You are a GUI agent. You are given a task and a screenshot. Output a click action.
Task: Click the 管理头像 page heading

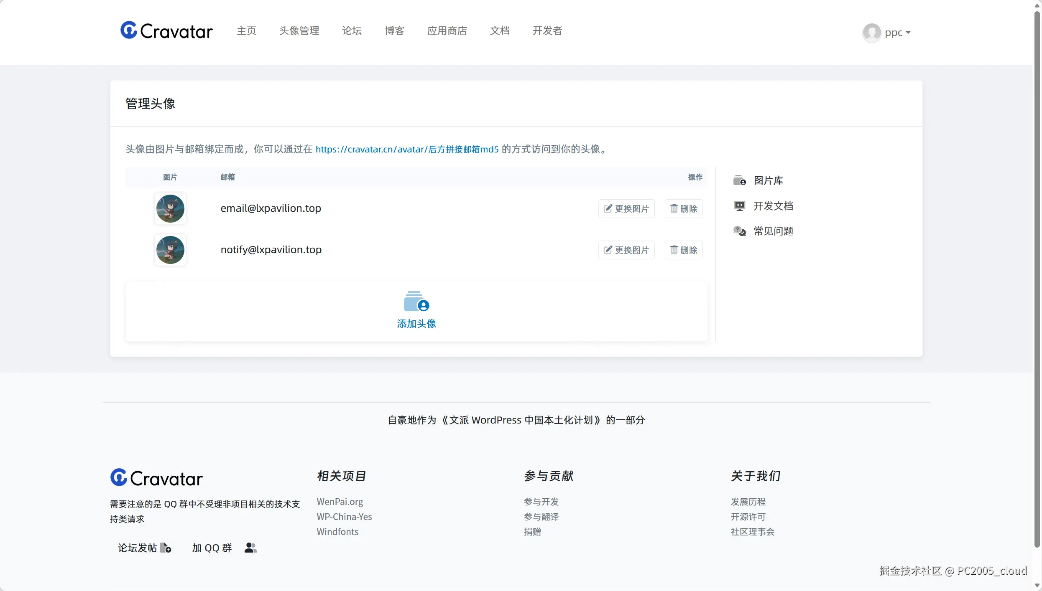151,104
